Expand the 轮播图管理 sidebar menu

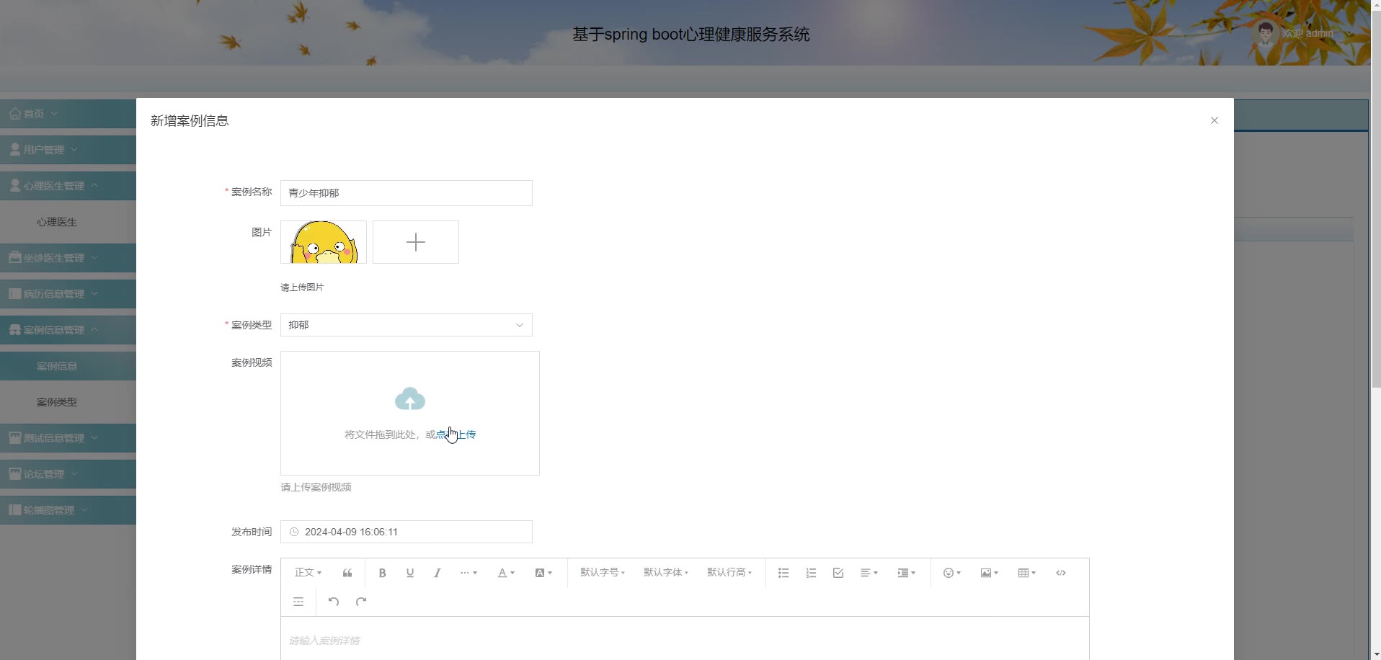pos(68,510)
